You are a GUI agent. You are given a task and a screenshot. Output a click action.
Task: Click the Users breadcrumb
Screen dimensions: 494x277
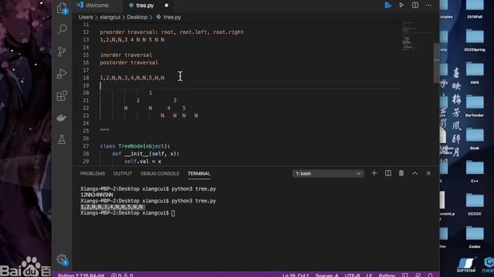[86, 17]
